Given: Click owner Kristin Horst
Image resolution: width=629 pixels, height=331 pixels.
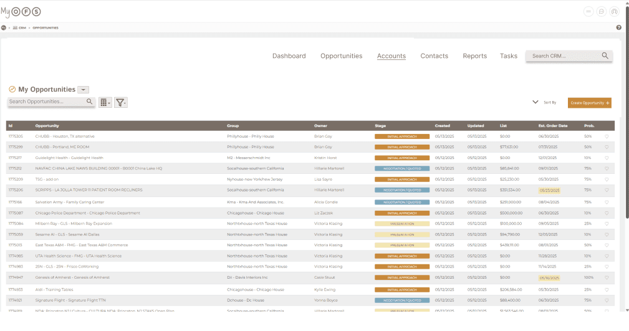Looking at the screenshot, I should (325, 158).
